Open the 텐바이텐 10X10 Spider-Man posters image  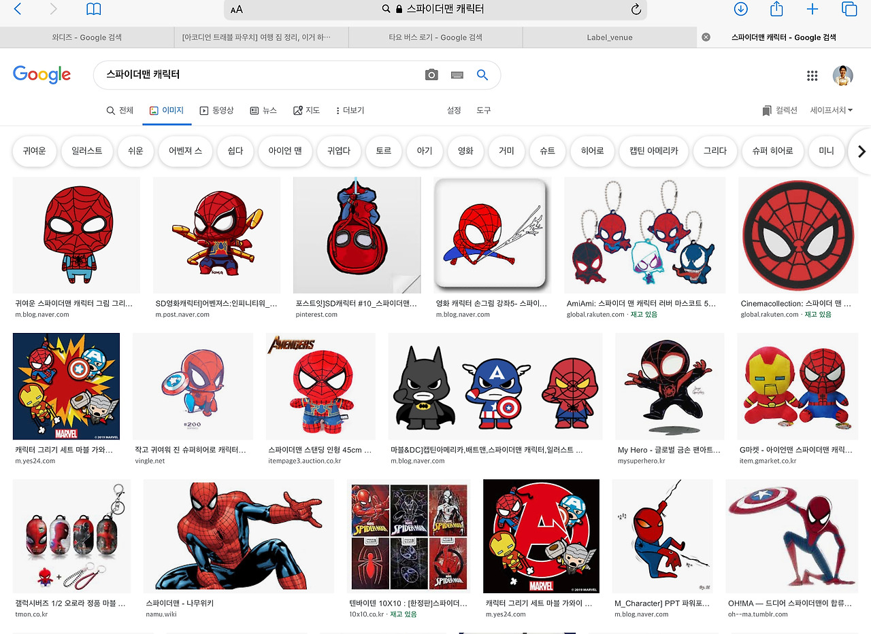408,536
